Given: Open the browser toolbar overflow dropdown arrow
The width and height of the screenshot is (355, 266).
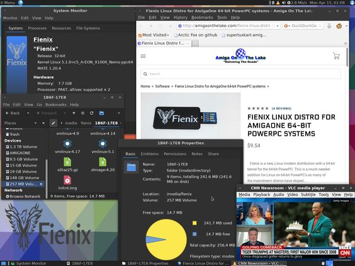Looking at the screenshot, I should coord(346,26).
